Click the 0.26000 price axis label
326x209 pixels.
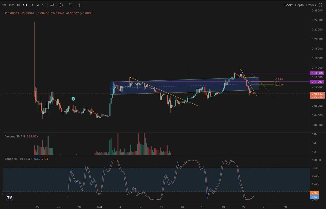click(x=317, y=10)
